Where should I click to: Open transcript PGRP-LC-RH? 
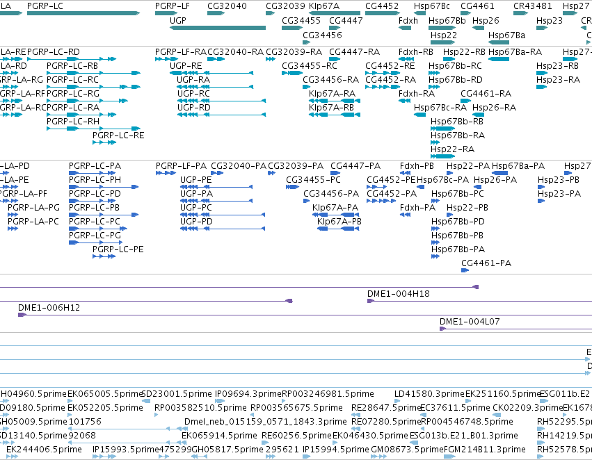click(x=73, y=121)
